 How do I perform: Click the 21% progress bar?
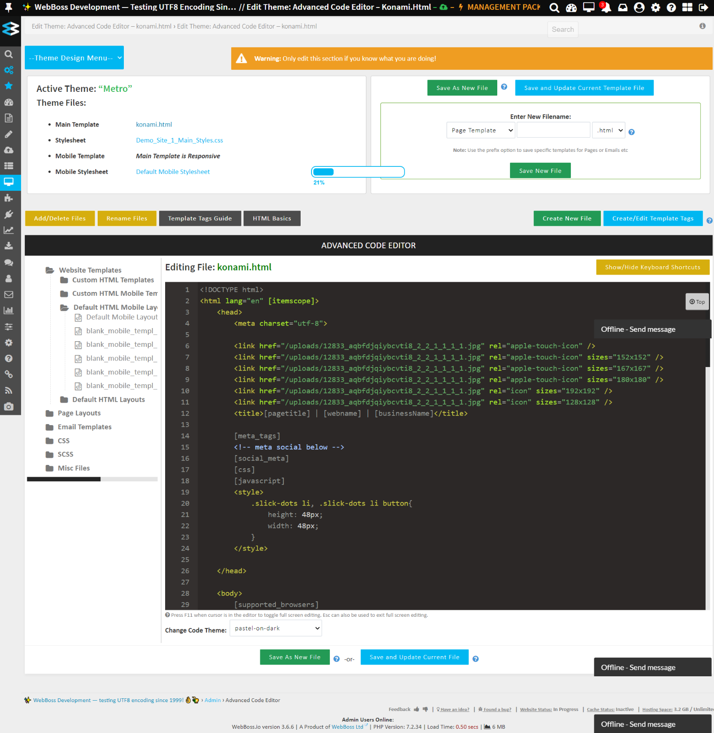357,172
